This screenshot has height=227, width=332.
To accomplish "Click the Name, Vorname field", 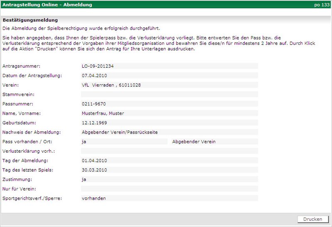I will [x=169, y=113].
